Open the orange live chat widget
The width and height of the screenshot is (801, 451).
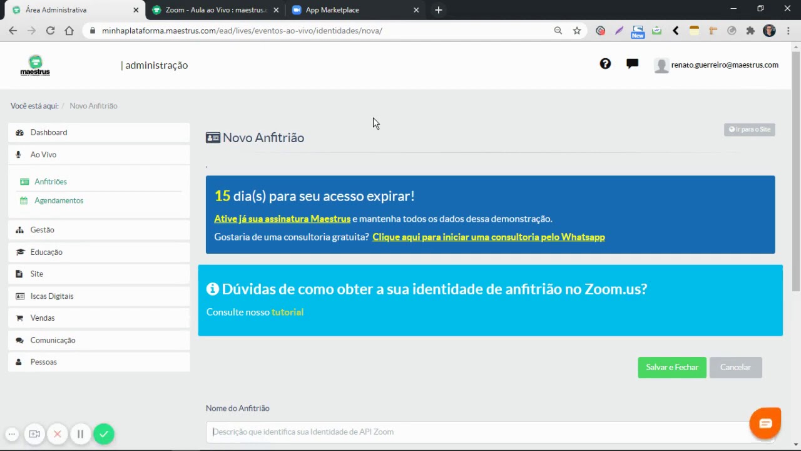point(765,423)
